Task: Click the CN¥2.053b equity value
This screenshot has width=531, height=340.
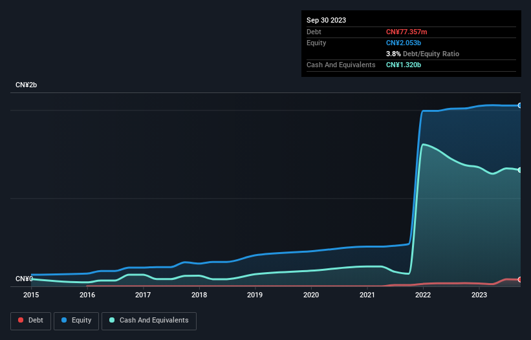Action: 404,43
